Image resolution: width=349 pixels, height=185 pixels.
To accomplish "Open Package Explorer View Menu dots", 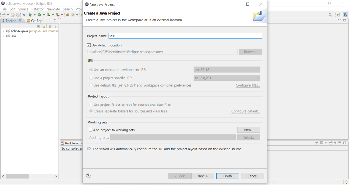I will click(56, 26).
